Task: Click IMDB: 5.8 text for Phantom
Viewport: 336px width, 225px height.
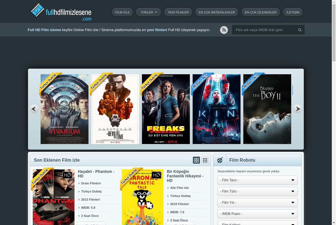Action: 88,208
